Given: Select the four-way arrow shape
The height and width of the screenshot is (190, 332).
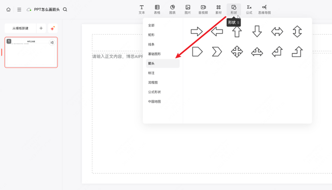Looking at the screenshot, I should point(237,52).
